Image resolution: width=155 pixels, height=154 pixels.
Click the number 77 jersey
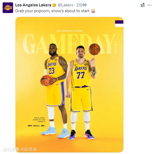point(81,75)
